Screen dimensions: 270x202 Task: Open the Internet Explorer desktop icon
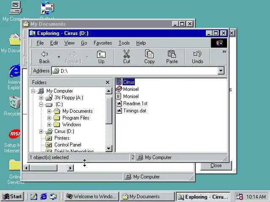coord(15,71)
